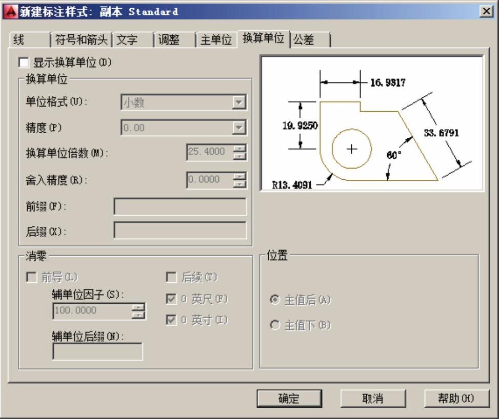The image size is (499, 419).
Task: Toggle the 后续 zero suppression checkbox
Action: click(x=171, y=278)
